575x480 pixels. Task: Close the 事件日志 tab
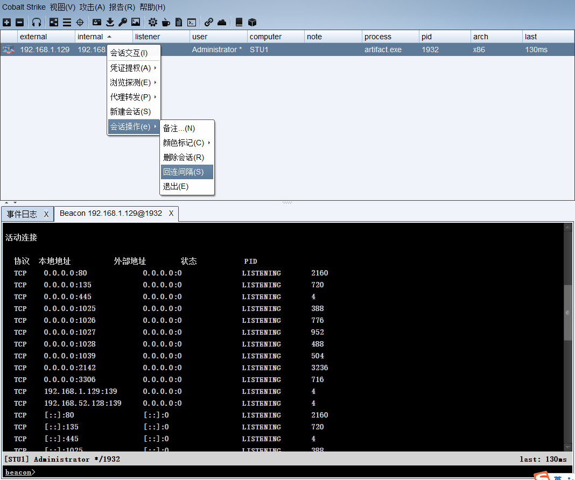[46, 214]
